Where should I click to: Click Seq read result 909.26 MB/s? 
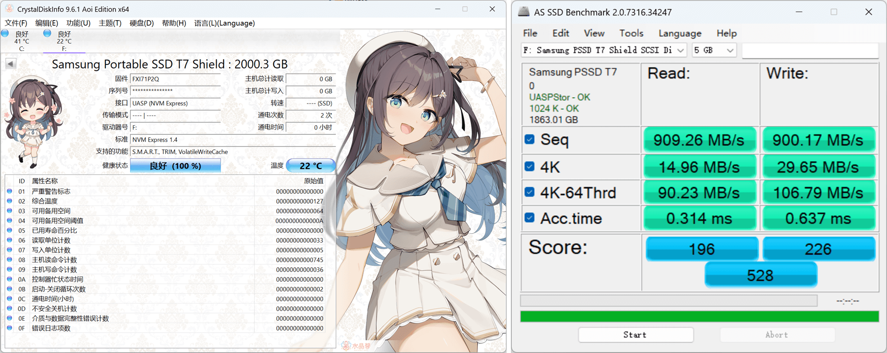click(x=699, y=140)
